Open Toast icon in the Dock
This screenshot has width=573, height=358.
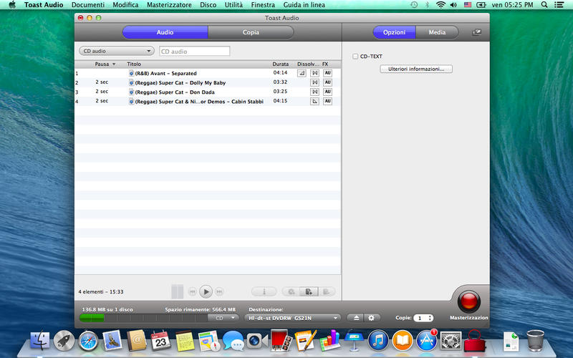point(475,341)
